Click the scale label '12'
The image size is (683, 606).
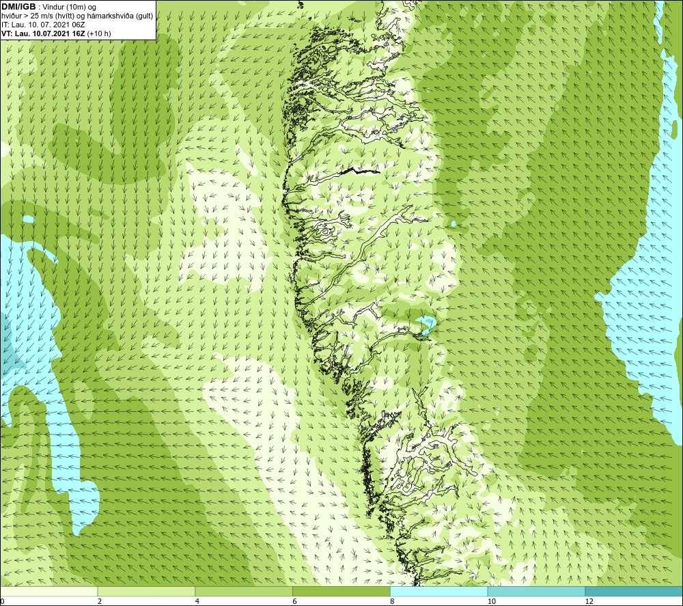[589, 602]
